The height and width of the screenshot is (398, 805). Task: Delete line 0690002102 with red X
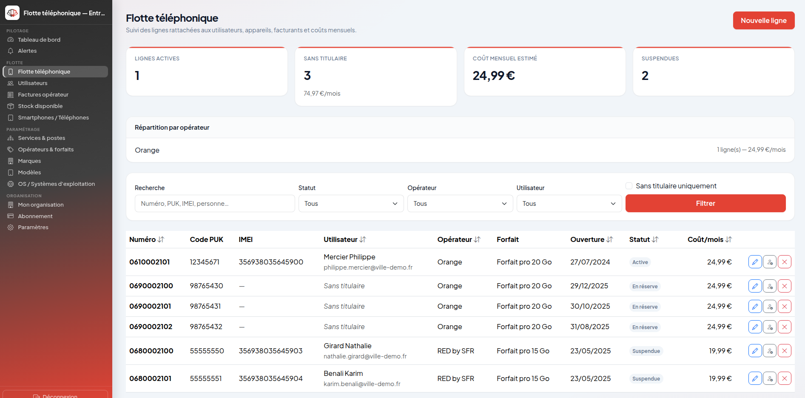pyautogui.click(x=785, y=327)
